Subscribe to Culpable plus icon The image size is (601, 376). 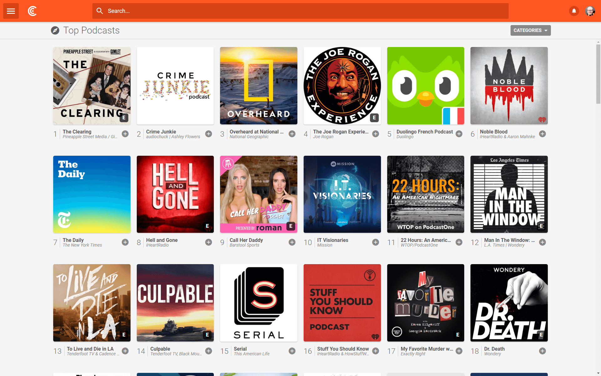(x=208, y=351)
